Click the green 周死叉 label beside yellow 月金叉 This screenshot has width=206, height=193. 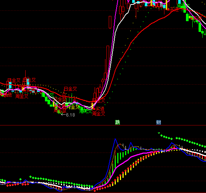click(x=85, y=111)
